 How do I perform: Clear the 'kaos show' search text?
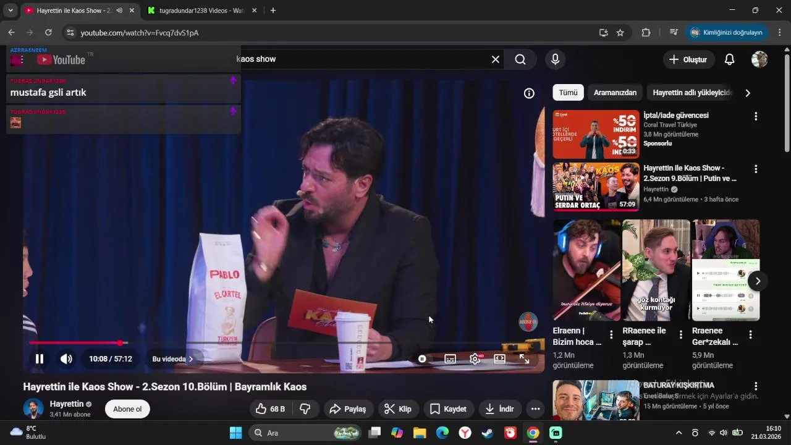coord(496,59)
